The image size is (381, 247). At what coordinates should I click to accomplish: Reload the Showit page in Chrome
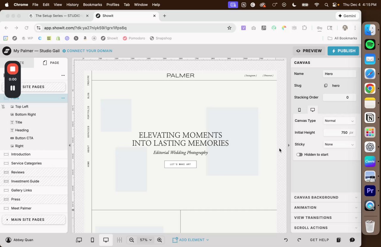coord(26,28)
